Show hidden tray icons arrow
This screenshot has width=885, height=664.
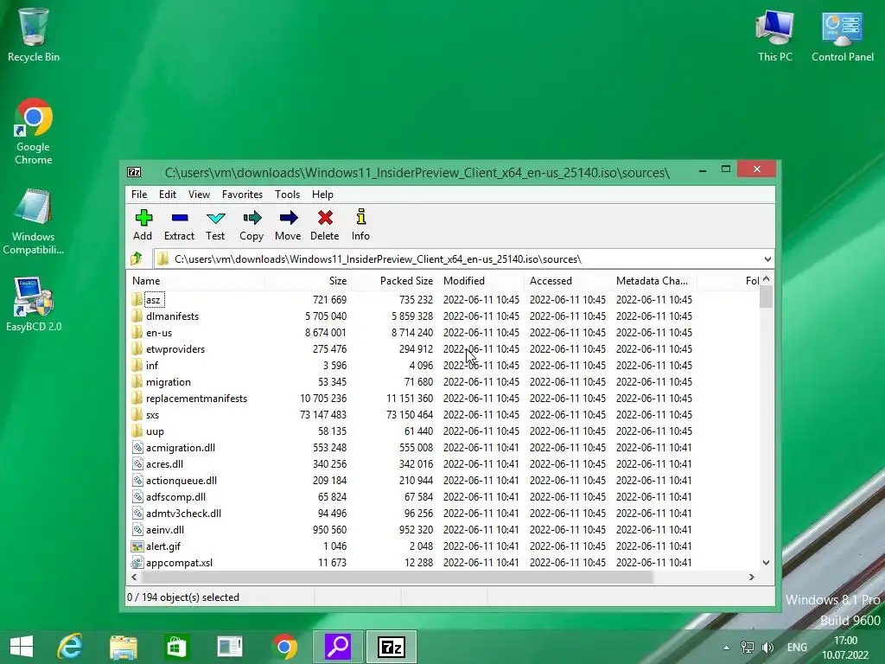pyautogui.click(x=726, y=648)
